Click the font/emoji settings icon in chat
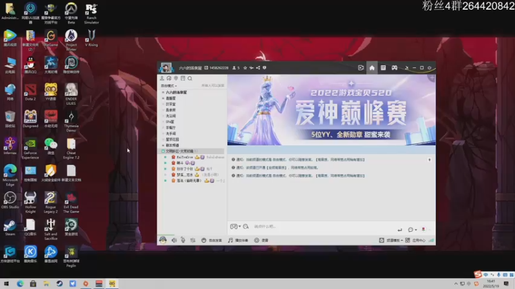This screenshot has height=289, width=515. (x=246, y=227)
